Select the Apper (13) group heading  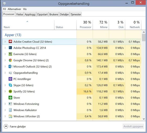pos(13,35)
